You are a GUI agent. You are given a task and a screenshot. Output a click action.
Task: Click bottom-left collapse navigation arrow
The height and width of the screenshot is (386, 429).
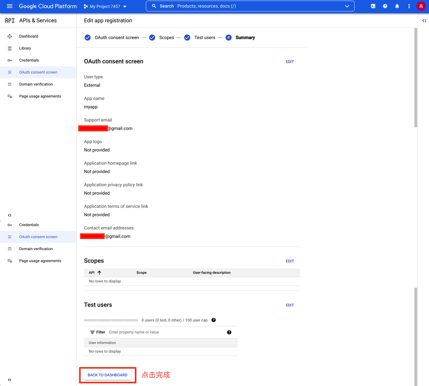click(10, 380)
